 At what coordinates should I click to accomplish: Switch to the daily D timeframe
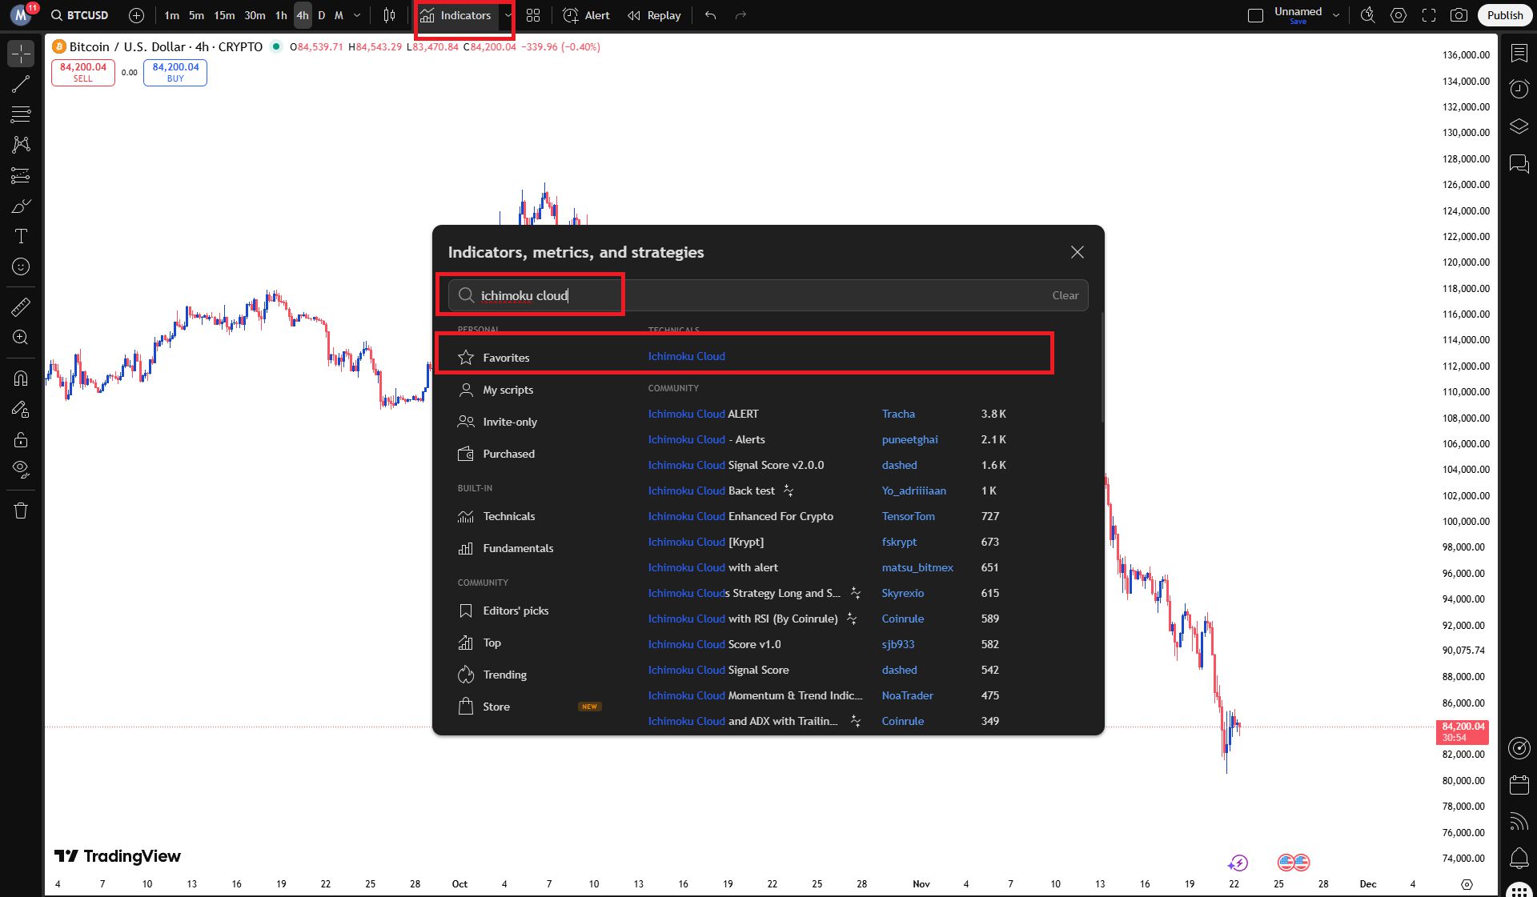[322, 15]
